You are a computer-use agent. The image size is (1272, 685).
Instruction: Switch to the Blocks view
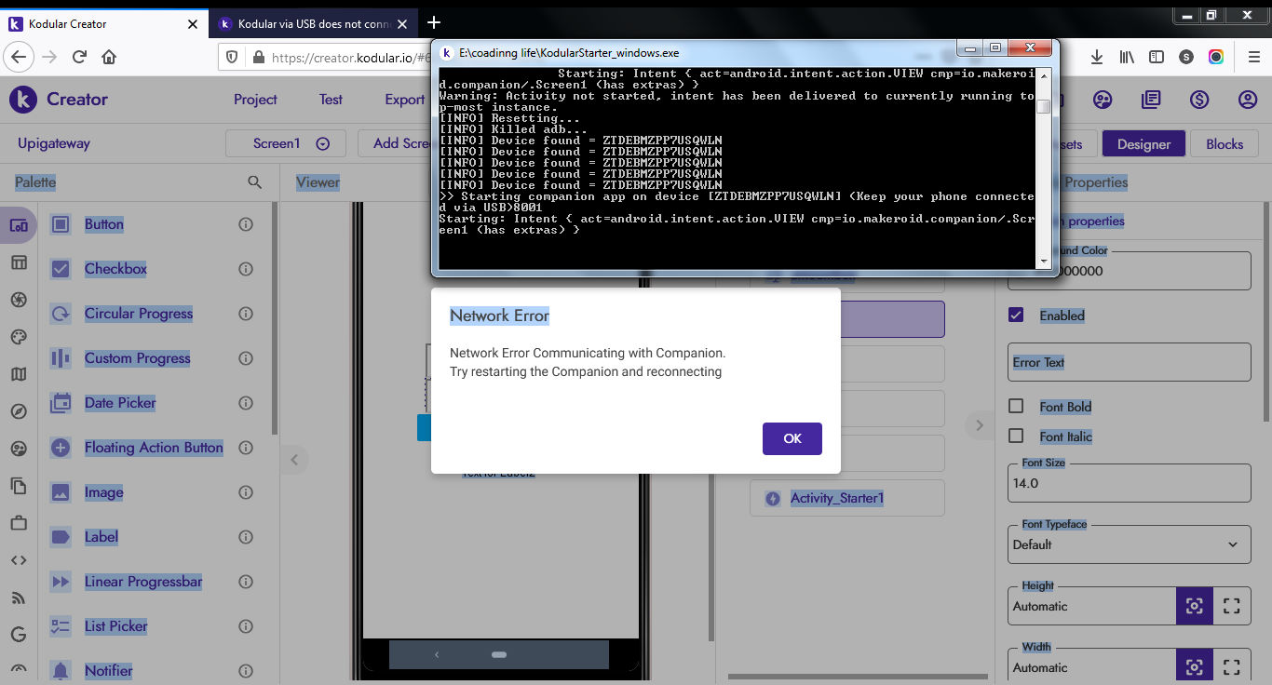(1224, 143)
